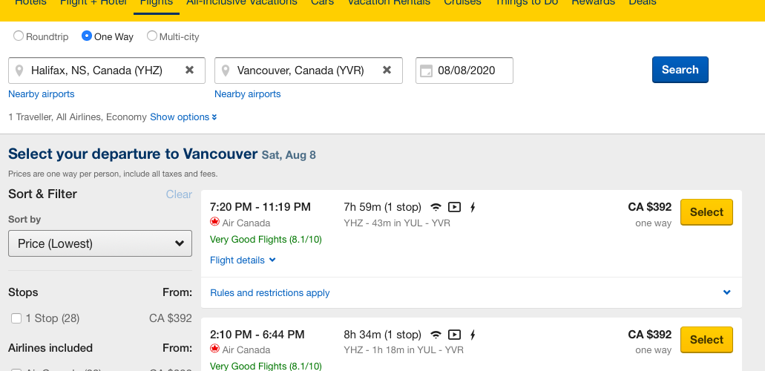Clear the Vancouver destination with X icon

pos(387,70)
